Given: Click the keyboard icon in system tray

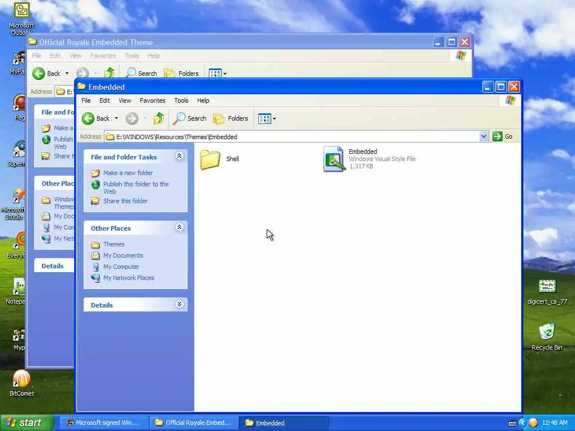Looking at the screenshot, I should (x=512, y=423).
